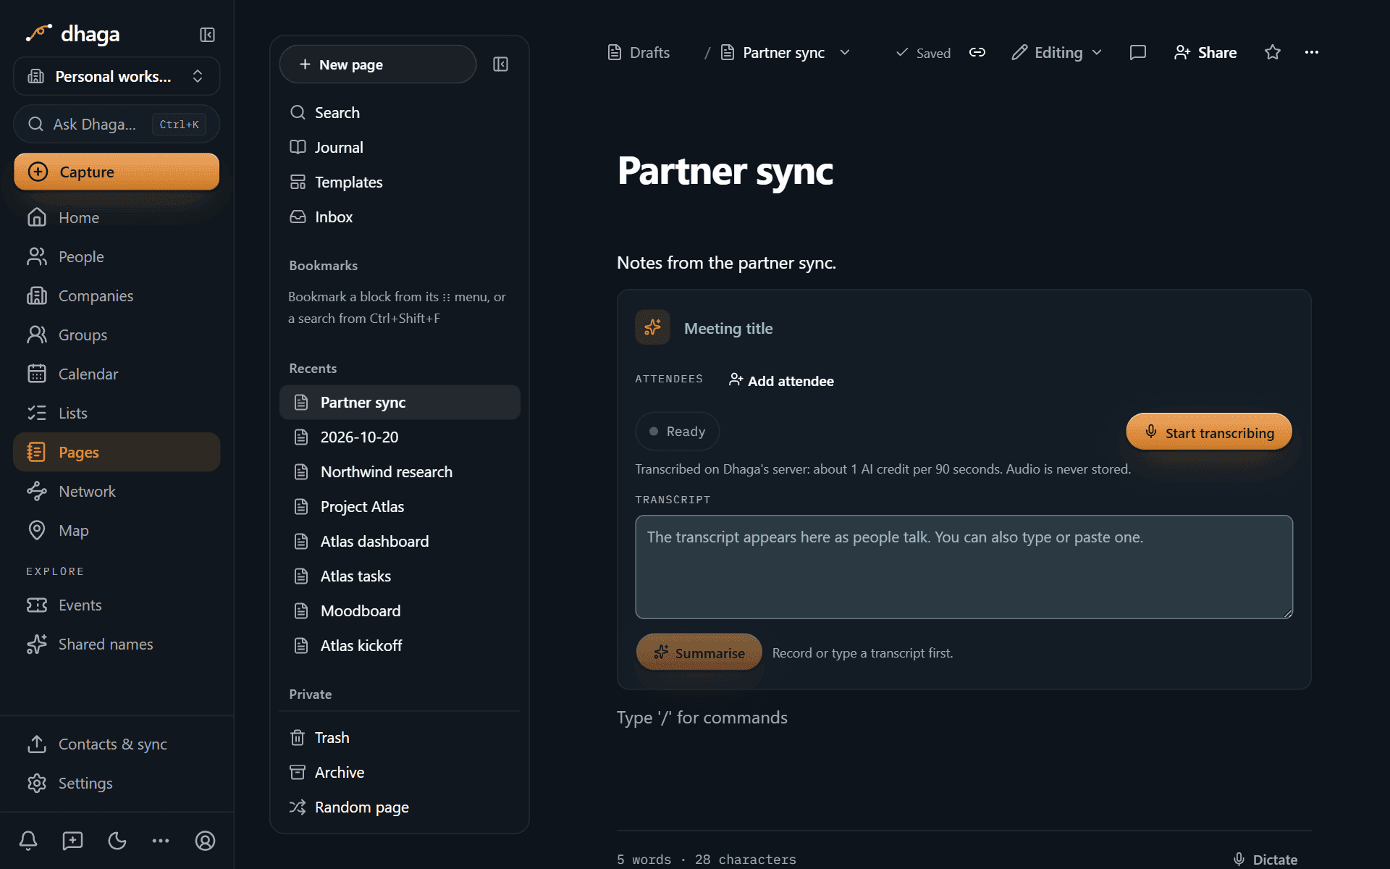Open Northwind research in Recents
The image size is (1390, 869).
click(400, 471)
